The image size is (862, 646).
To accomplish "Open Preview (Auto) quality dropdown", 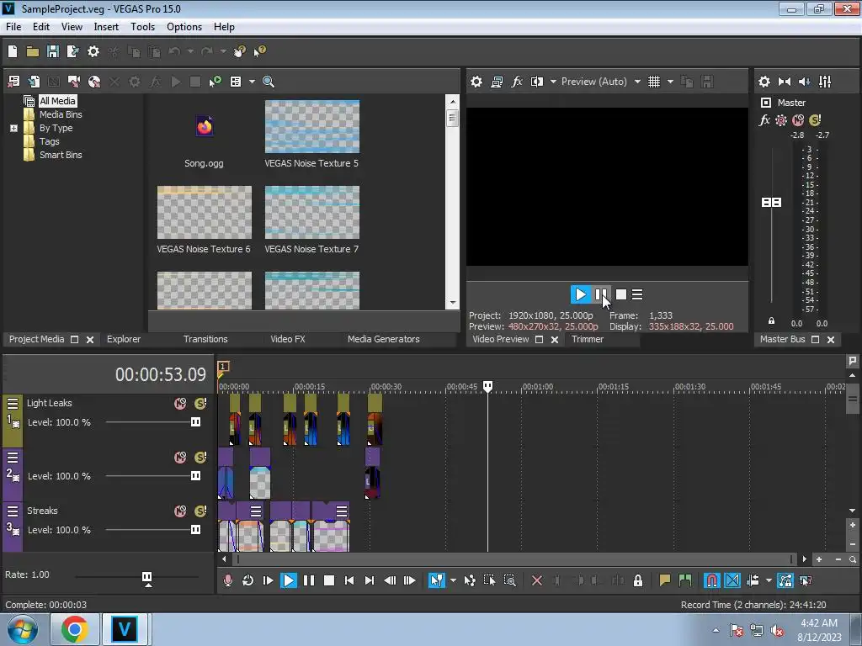I will [637, 82].
